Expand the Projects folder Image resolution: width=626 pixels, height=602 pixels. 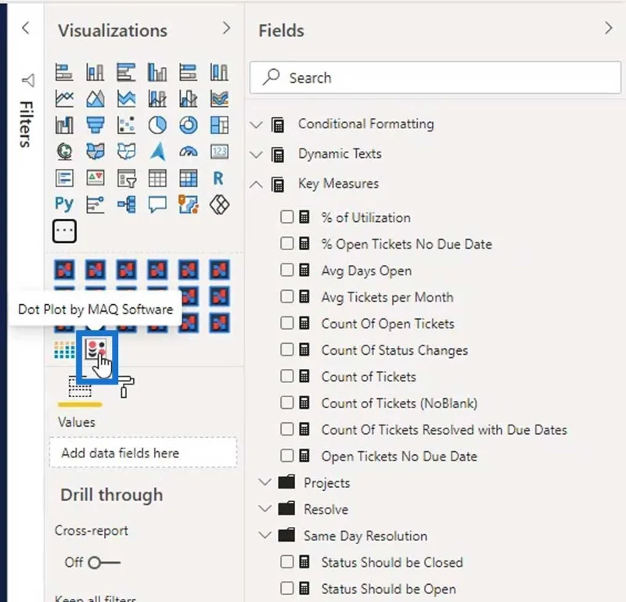264,482
